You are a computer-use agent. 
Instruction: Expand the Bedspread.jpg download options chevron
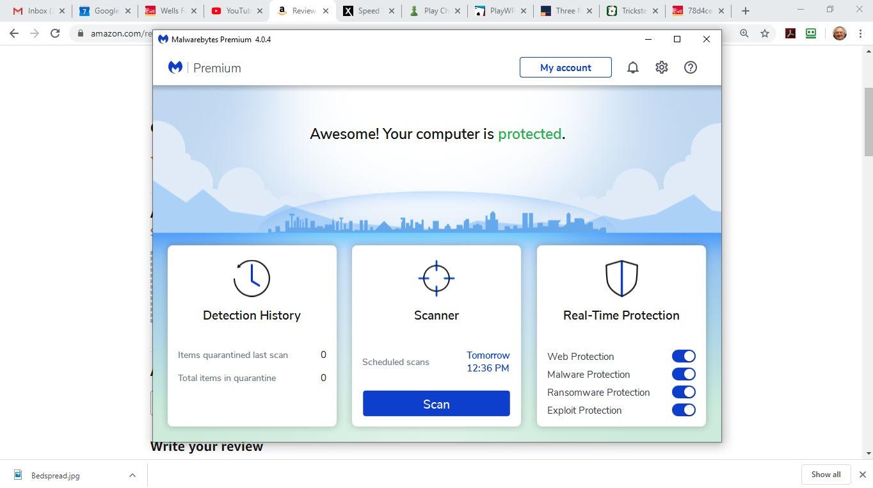click(x=132, y=475)
